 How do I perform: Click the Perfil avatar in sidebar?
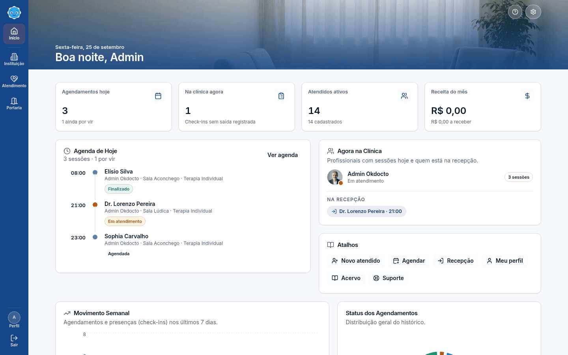pos(14,318)
